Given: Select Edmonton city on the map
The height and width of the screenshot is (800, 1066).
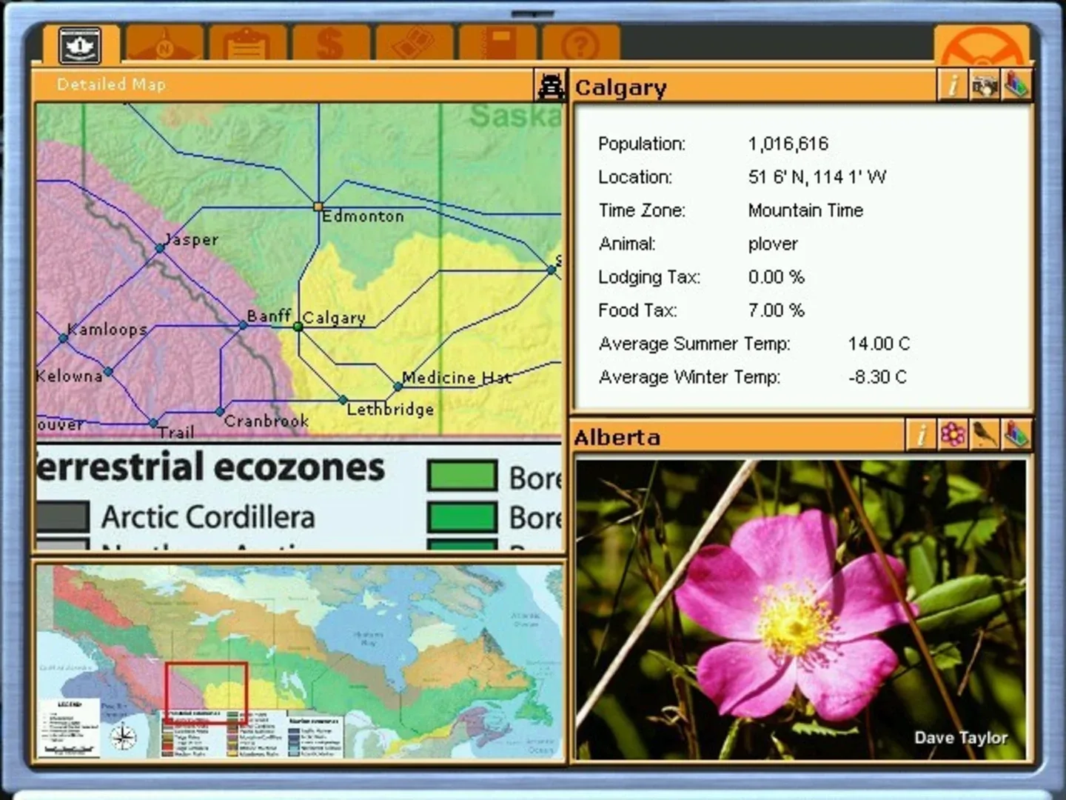Looking at the screenshot, I should pyautogui.click(x=318, y=206).
